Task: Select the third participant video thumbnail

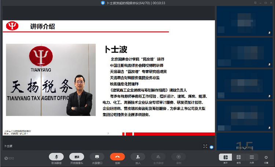Action: pos(245,80)
